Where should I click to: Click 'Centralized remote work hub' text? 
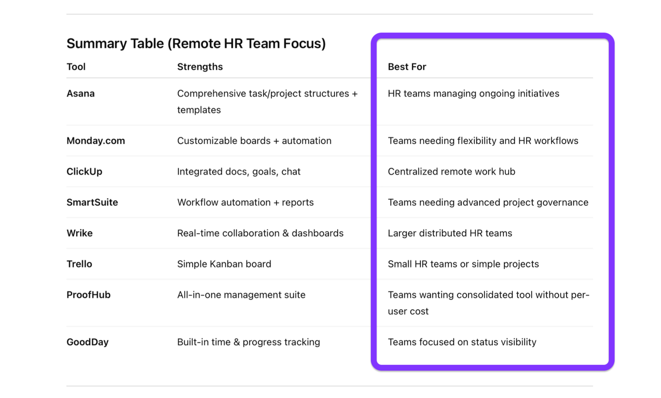tap(451, 172)
